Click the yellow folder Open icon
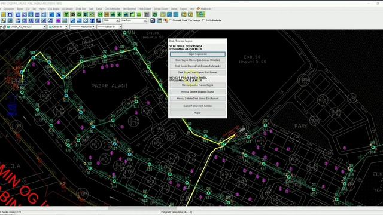Image resolution: width=383 pixels, height=215 pixels. tap(3, 14)
